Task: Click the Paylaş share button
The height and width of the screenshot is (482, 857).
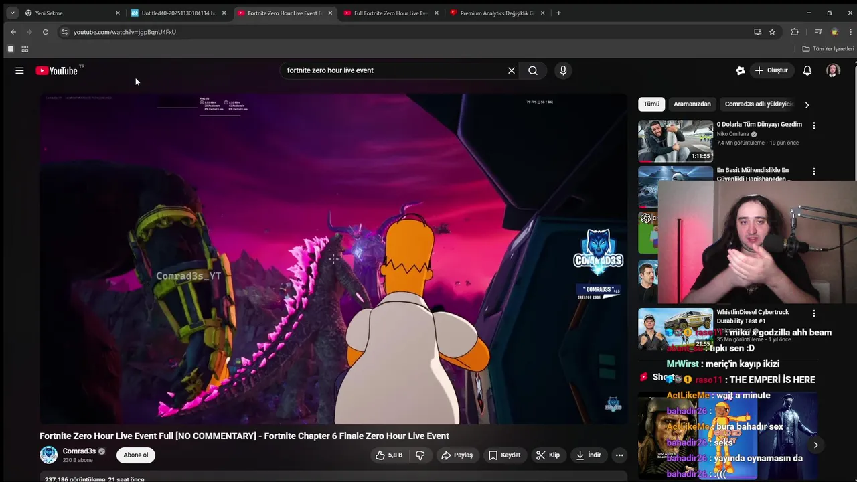Action: point(457,455)
